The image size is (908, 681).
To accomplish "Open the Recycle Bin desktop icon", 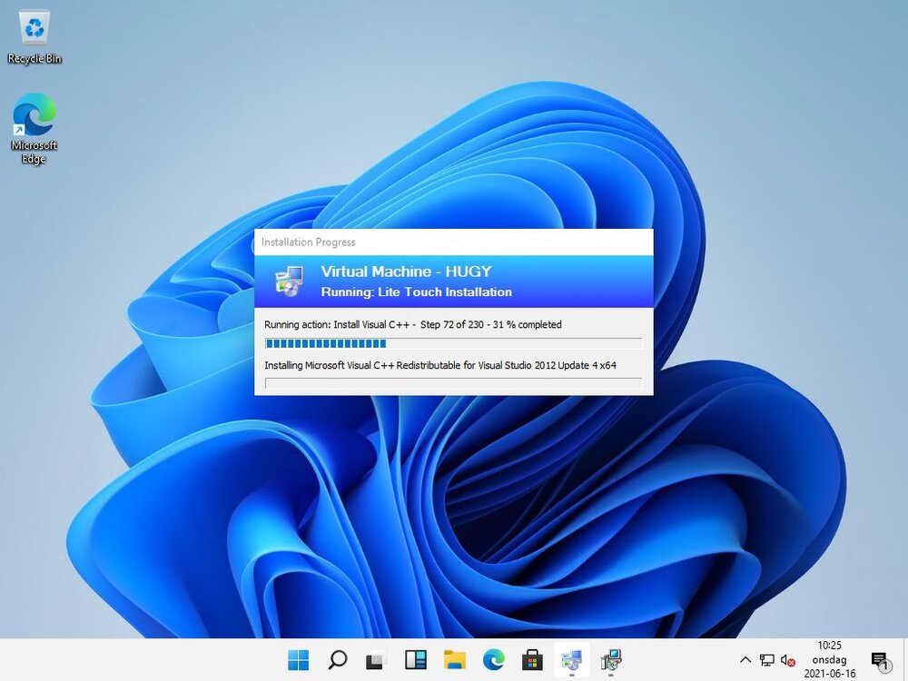I will (35, 37).
